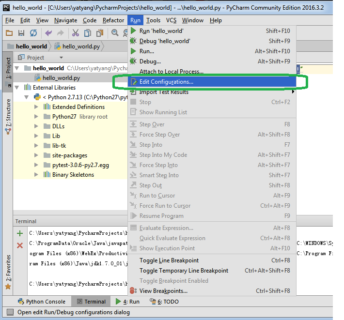Viewport: 344px width, 320px height.
Task: Toggle the 1: Project side tab
Action: [8, 72]
